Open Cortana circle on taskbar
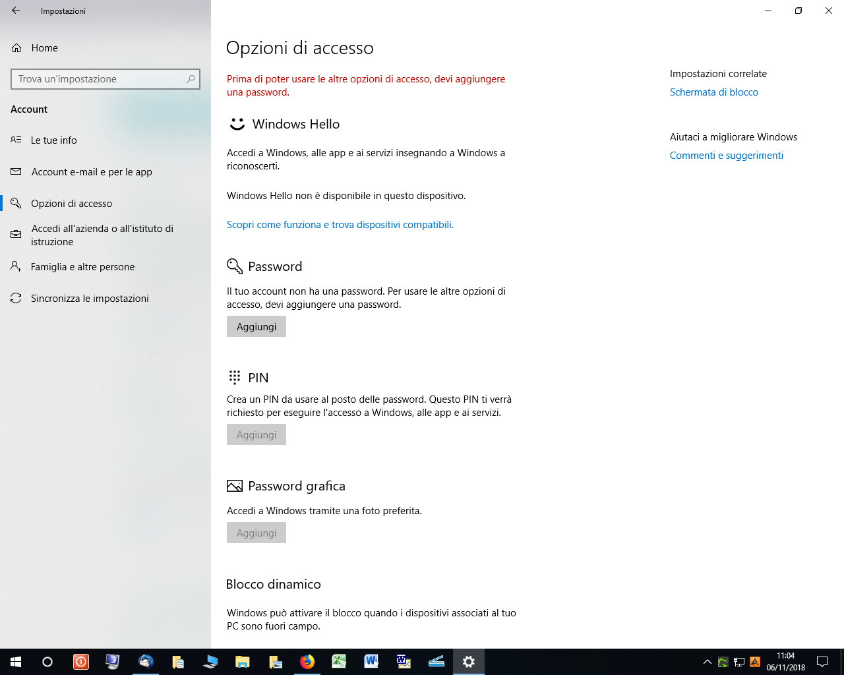This screenshot has height=675, width=844. pyautogui.click(x=47, y=662)
